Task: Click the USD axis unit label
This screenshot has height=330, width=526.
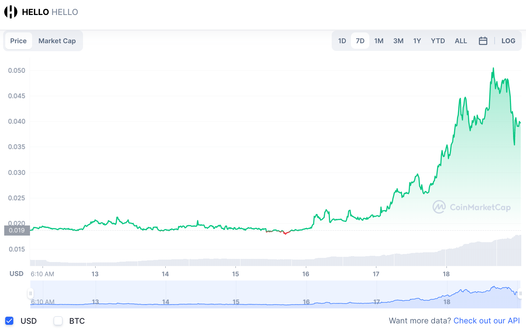Action: [16, 274]
